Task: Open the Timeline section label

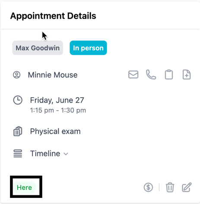Action: click(45, 153)
